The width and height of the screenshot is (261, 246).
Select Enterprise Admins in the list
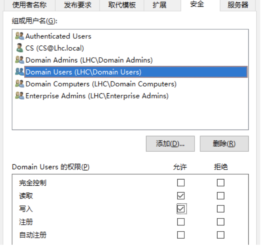[x=97, y=96]
